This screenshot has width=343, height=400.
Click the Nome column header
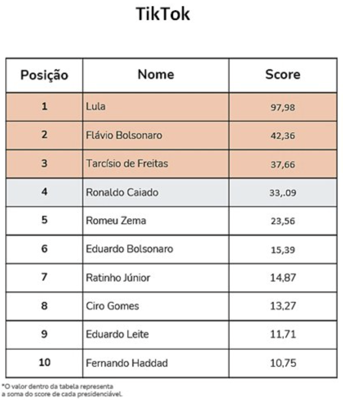coord(156,75)
